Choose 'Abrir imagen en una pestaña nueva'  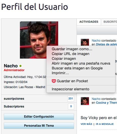click(x=81, y=63)
